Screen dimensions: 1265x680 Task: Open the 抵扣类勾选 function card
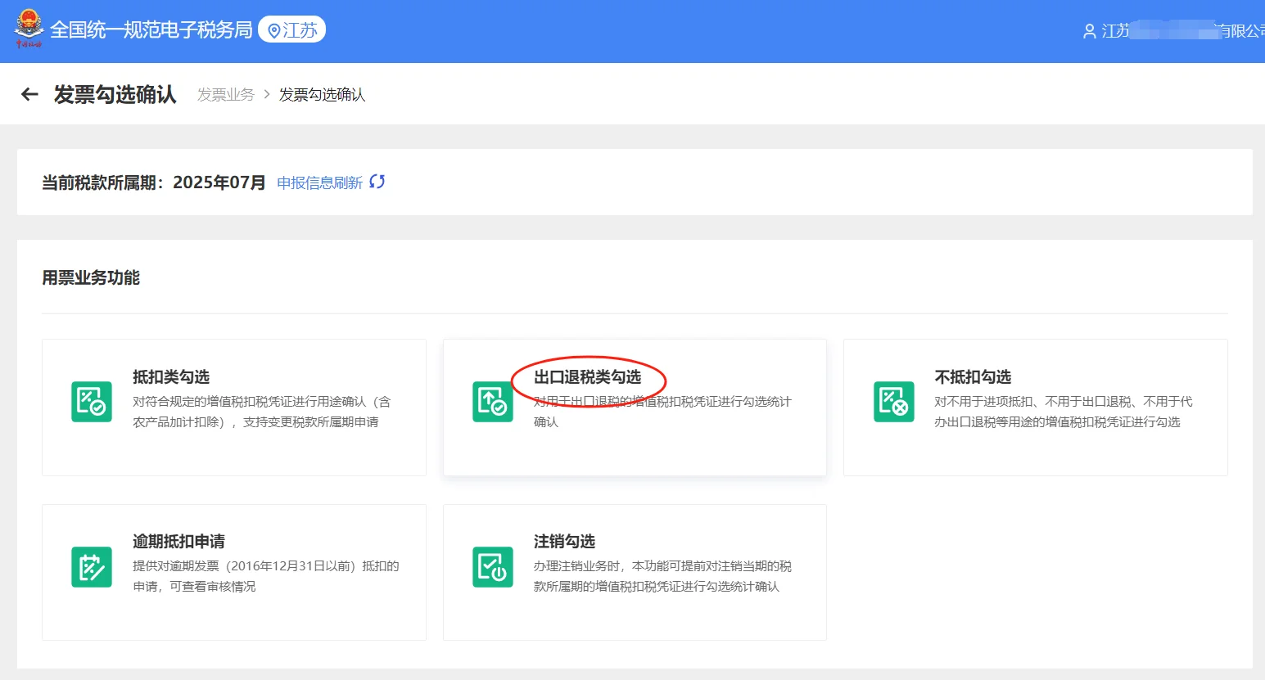click(233, 407)
